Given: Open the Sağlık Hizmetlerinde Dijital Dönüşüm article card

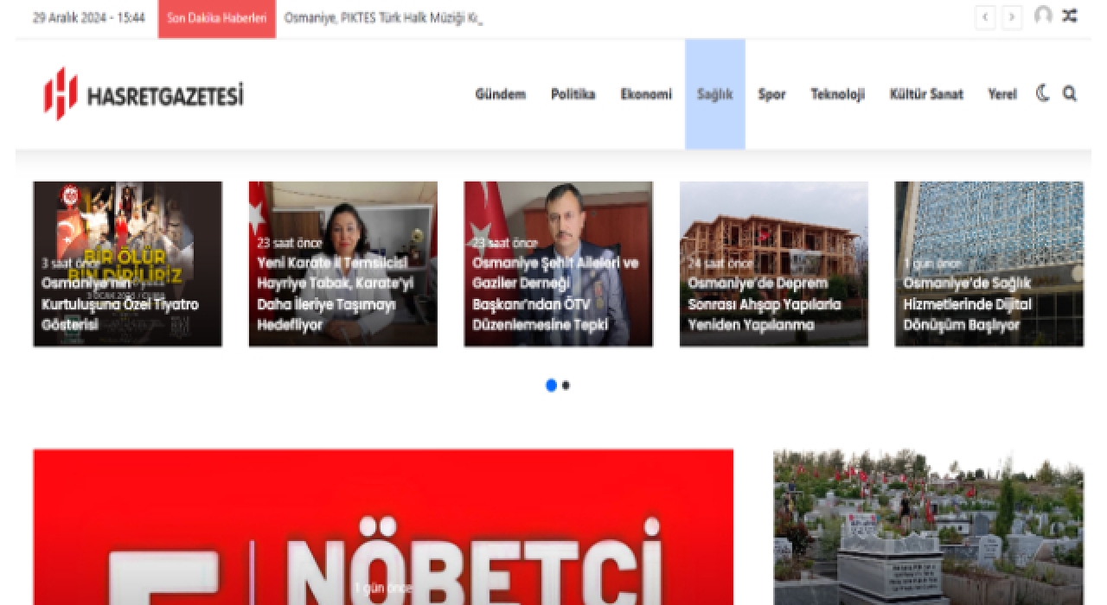Looking at the screenshot, I should (x=989, y=264).
